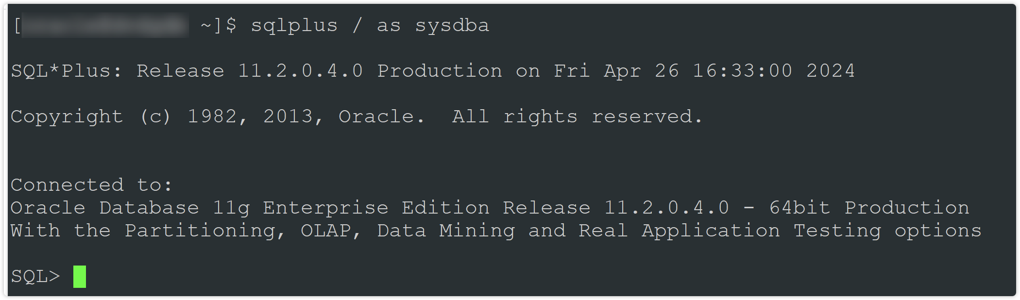Click the Connected to: line

(91, 185)
